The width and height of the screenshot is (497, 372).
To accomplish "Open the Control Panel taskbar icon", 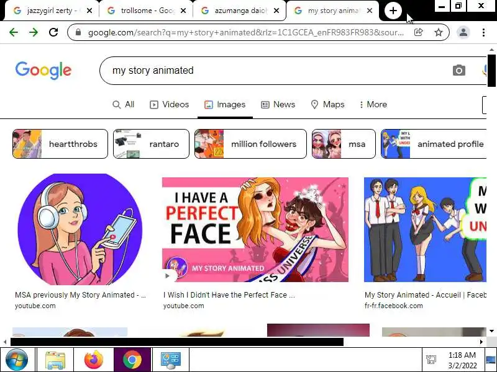I will point(171,360).
